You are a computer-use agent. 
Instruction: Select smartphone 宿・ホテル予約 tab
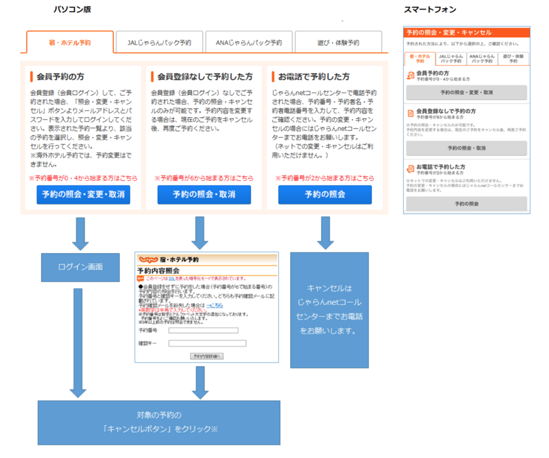tap(420, 59)
